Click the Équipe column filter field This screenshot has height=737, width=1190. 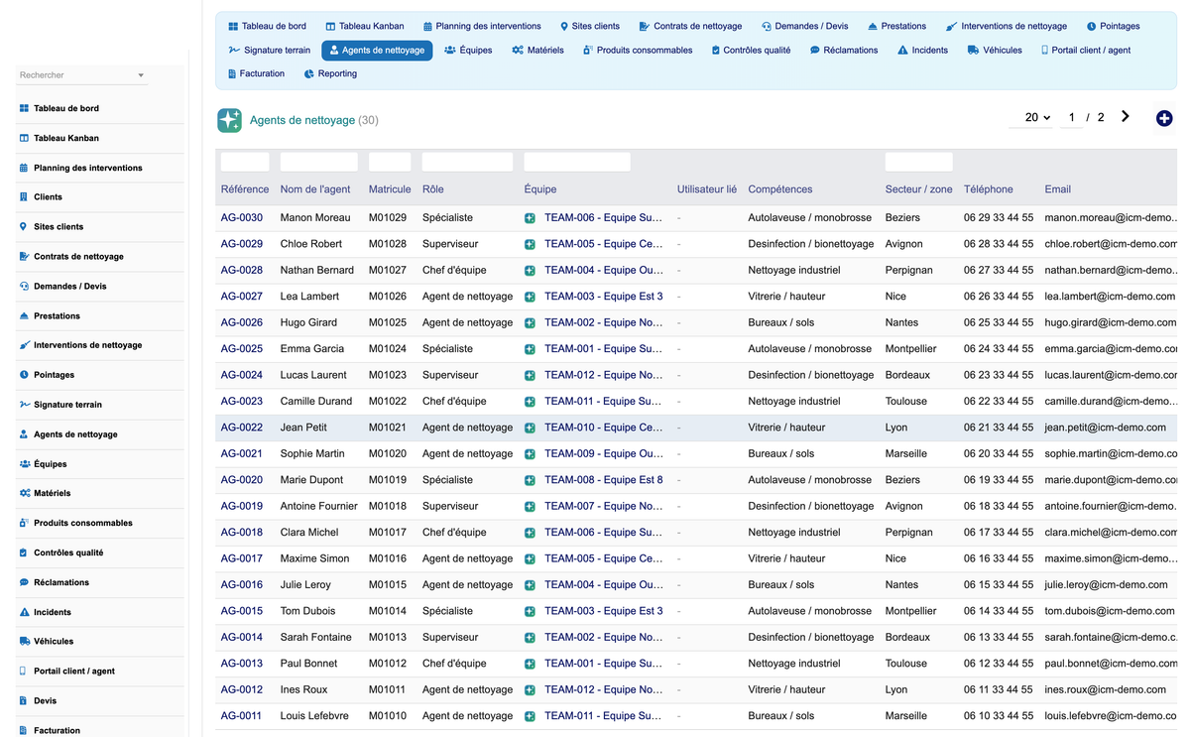click(577, 162)
